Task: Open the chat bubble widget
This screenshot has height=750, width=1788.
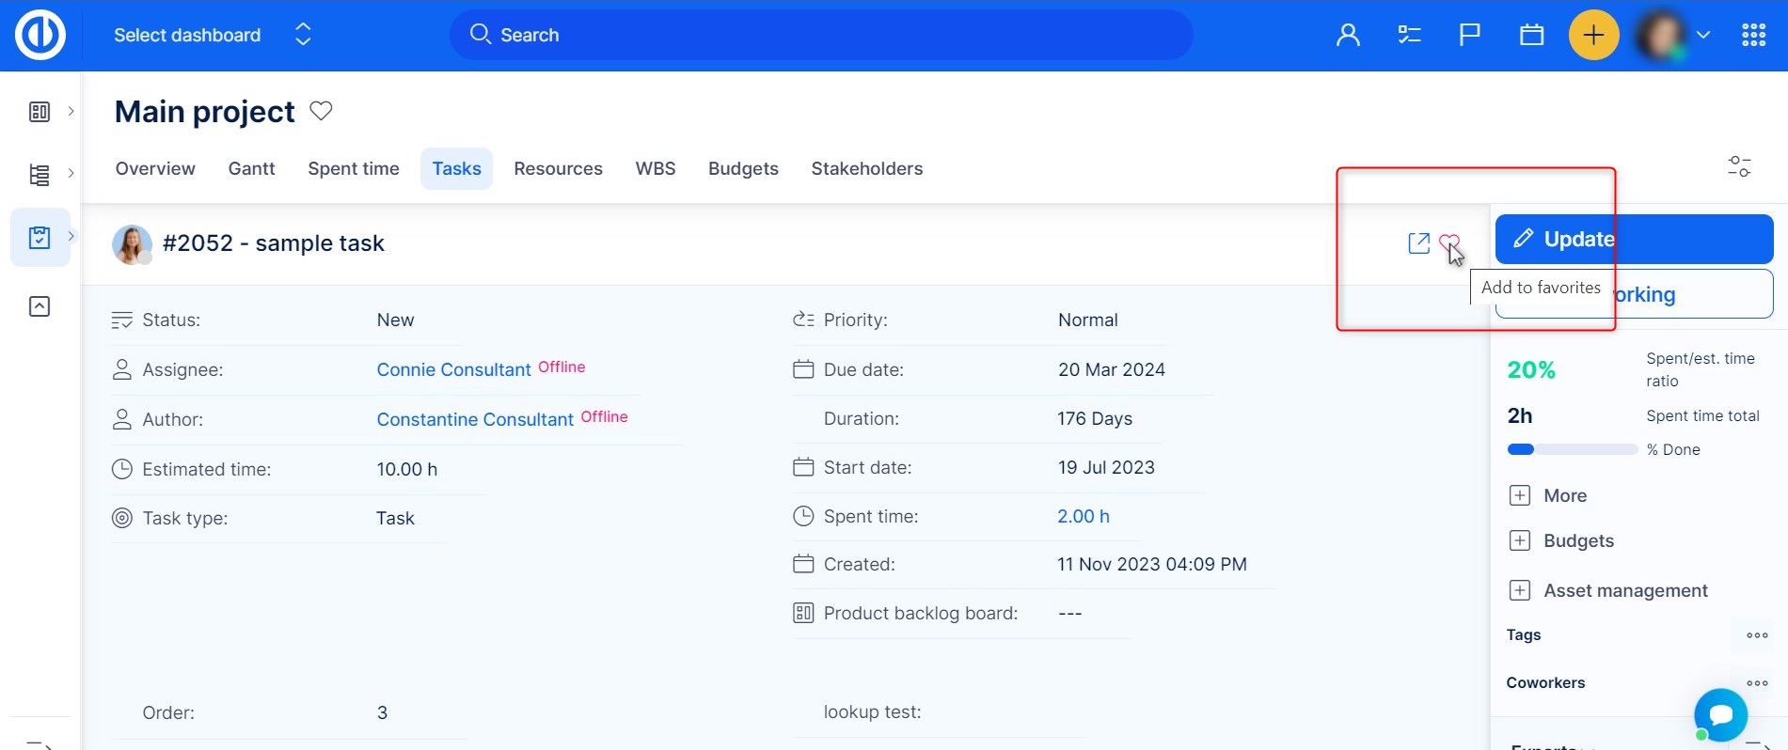Action: [x=1720, y=715]
